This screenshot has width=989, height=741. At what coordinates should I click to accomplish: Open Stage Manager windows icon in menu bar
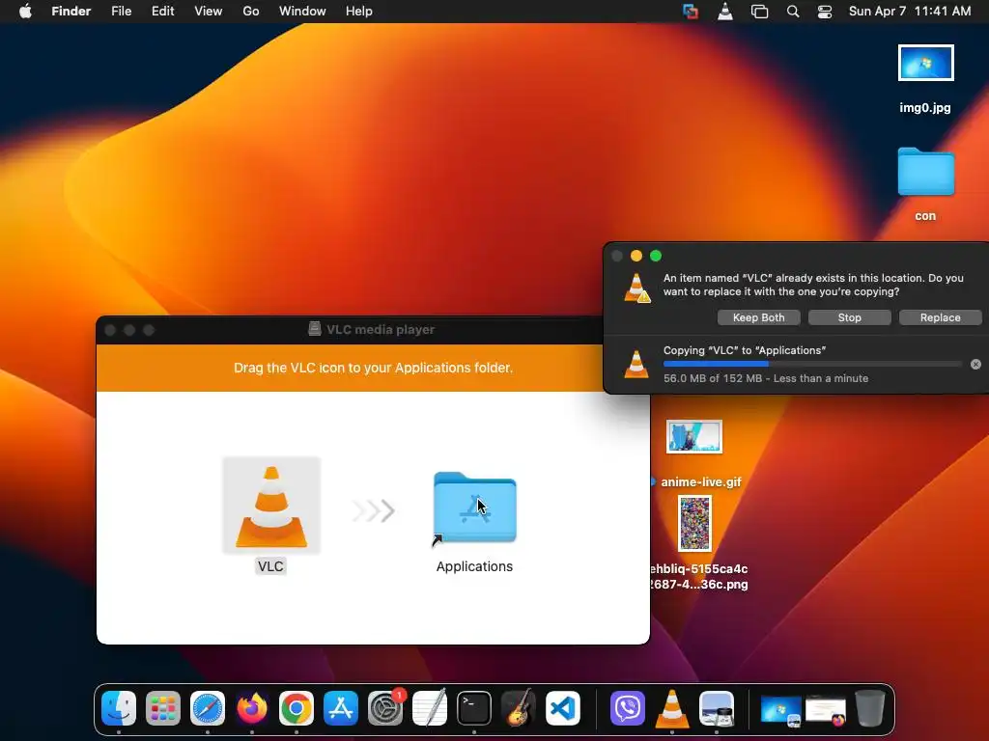pyautogui.click(x=759, y=12)
